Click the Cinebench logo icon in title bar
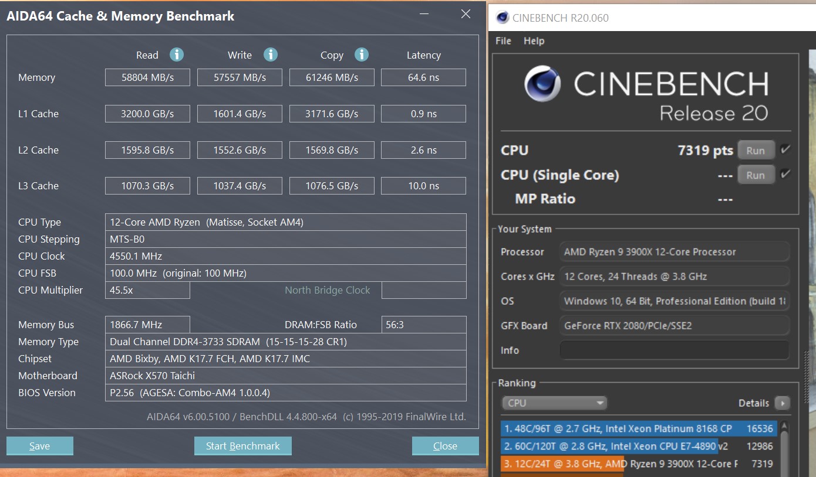The image size is (816, 477). pos(503,18)
